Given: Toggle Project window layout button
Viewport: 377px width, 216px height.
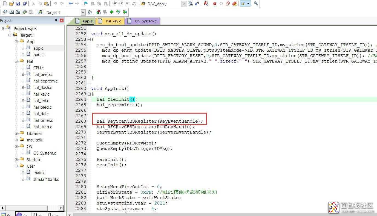Looking at the screenshot, I should coord(243,4).
